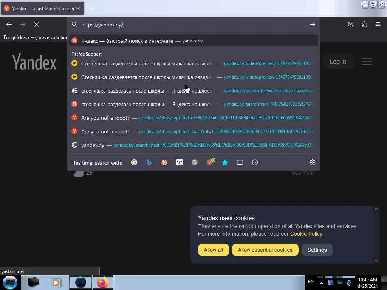Add the Yandex search engine

(210, 162)
